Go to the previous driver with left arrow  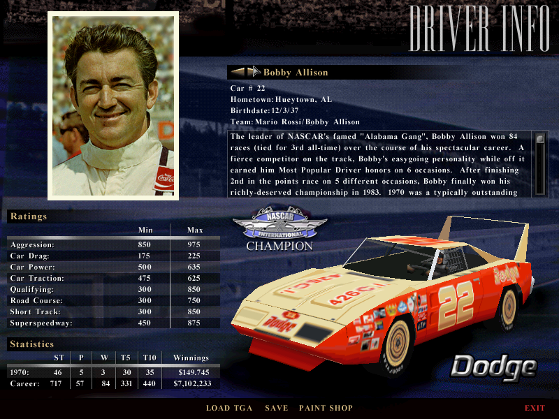pos(238,72)
